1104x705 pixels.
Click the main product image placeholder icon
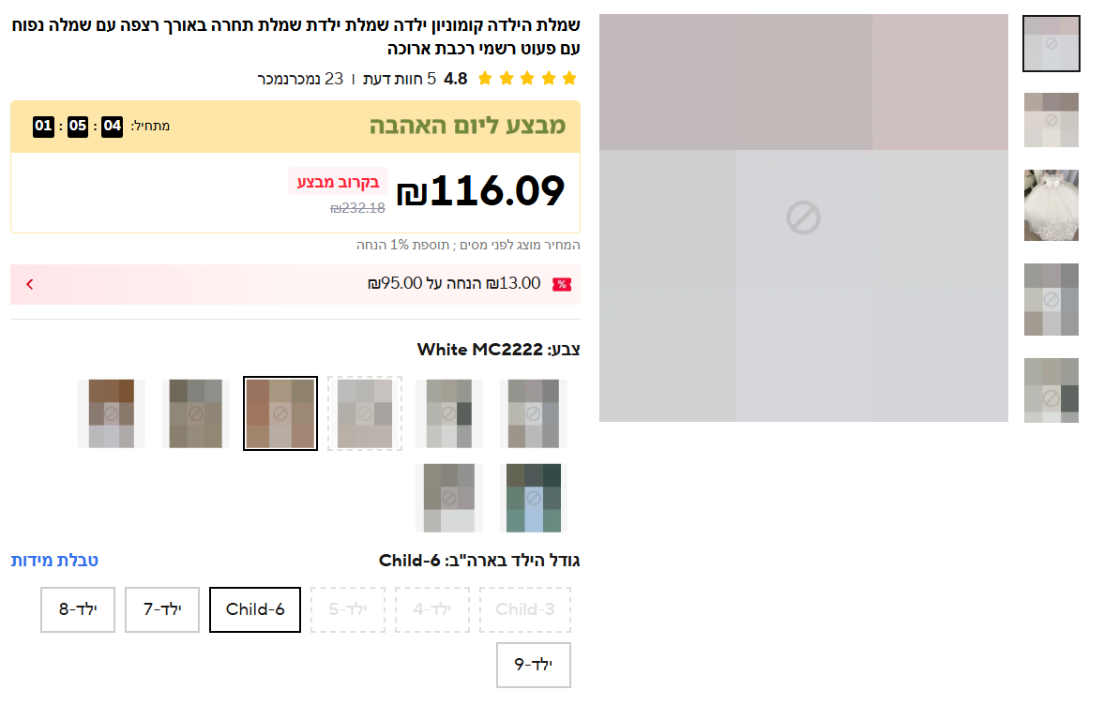[x=803, y=217]
